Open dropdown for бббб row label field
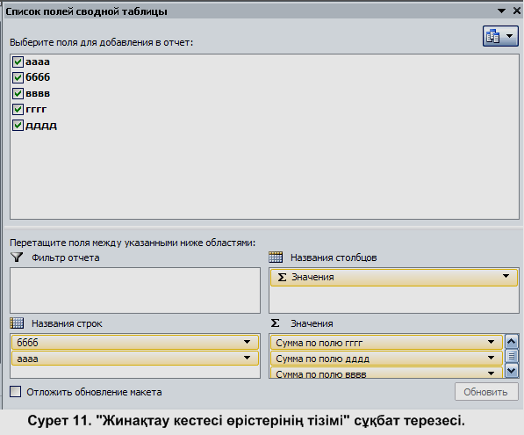This screenshot has width=524, height=435. 247,342
